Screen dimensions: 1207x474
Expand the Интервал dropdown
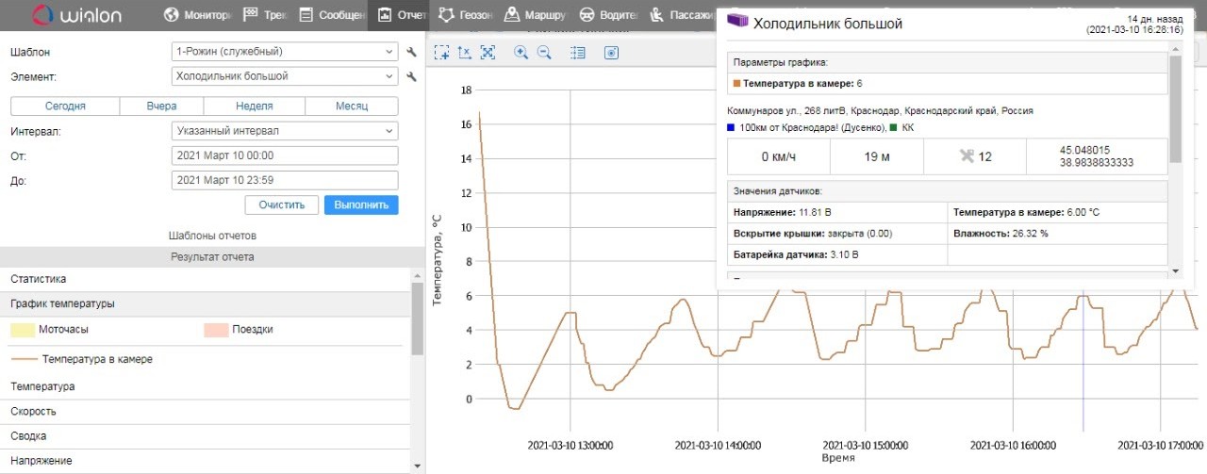(x=284, y=131)
